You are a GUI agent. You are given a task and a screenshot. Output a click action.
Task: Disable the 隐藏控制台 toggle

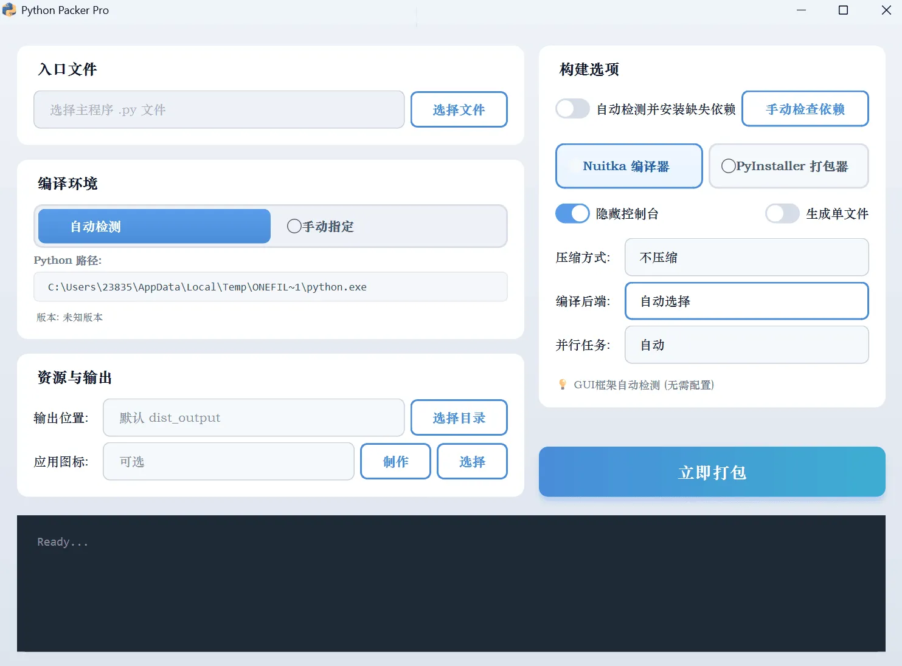[572, 213]
